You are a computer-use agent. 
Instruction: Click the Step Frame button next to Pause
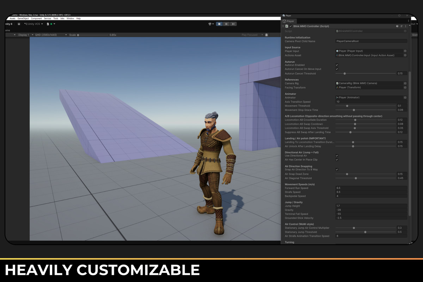(x=233, y=24)
